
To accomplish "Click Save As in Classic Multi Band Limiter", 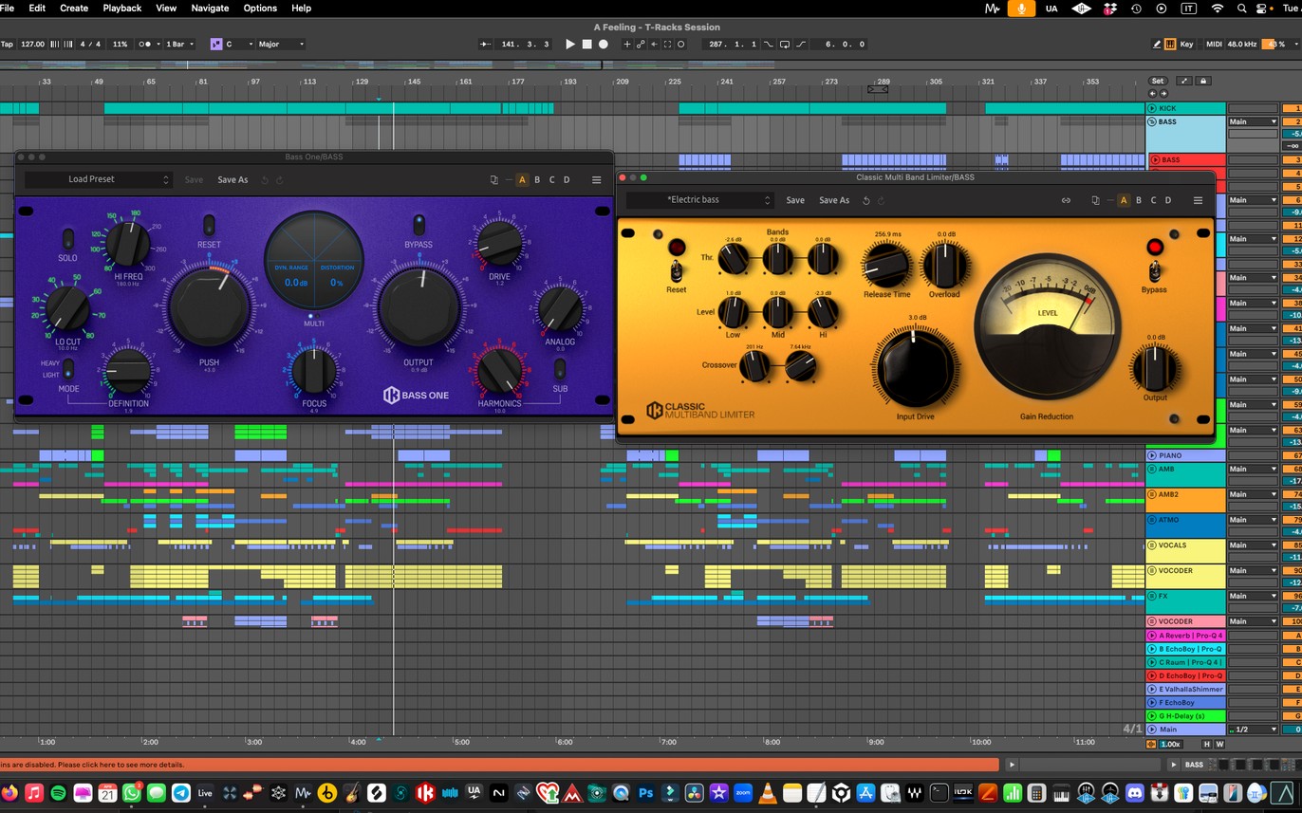I will (x=834, y=200).
